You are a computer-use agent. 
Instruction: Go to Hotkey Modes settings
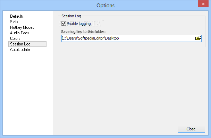22,27
